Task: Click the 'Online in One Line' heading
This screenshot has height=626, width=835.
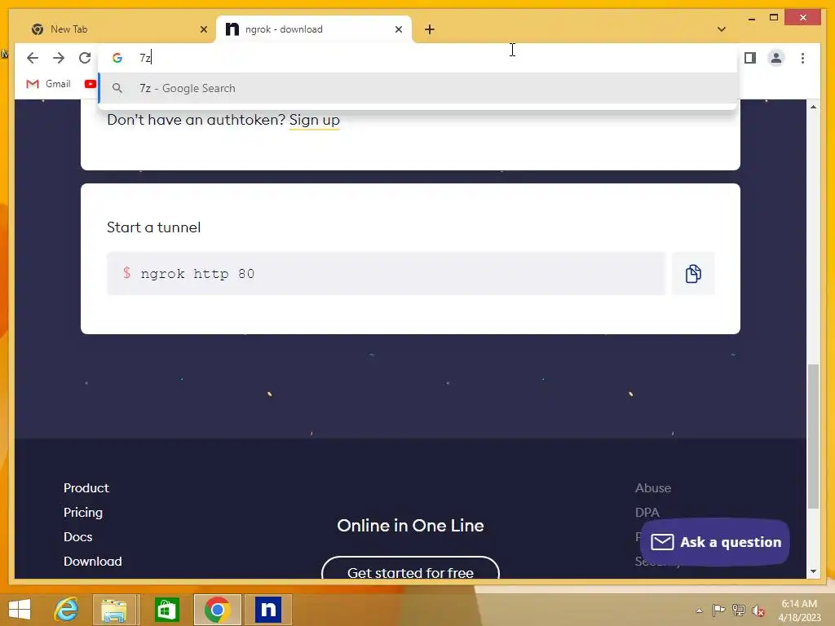Action: tap(411, 526)
